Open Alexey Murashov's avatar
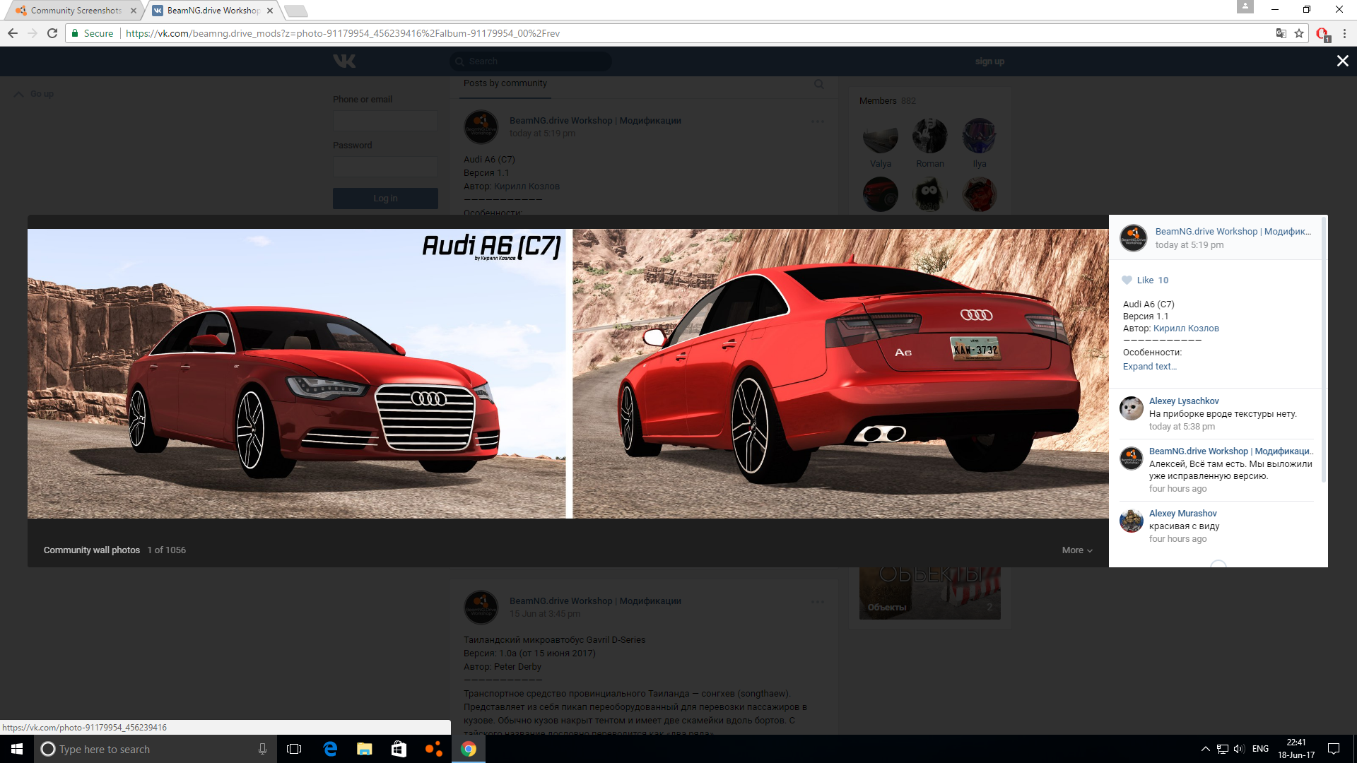1357x763 pixels. (x=1132, y=521)
